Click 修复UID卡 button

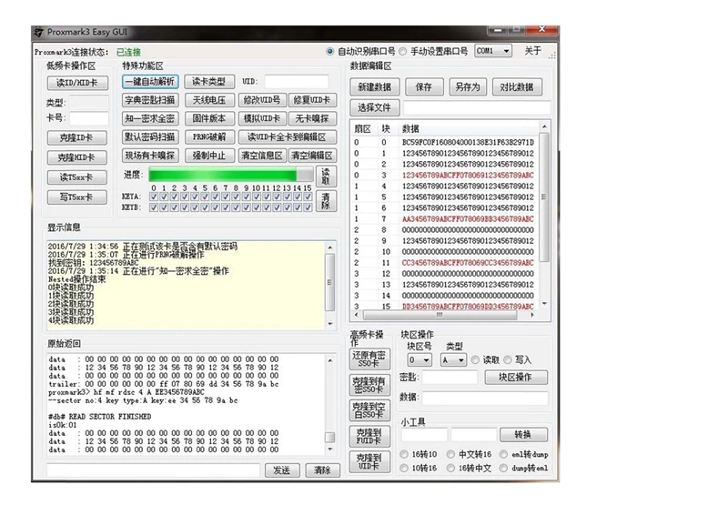312,100
